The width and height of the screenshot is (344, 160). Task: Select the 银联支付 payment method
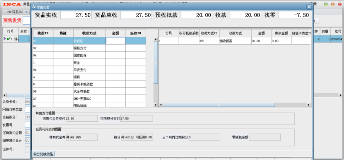click(89, 48)
